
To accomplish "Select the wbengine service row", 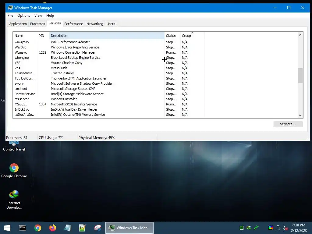I will pos(109,58).
